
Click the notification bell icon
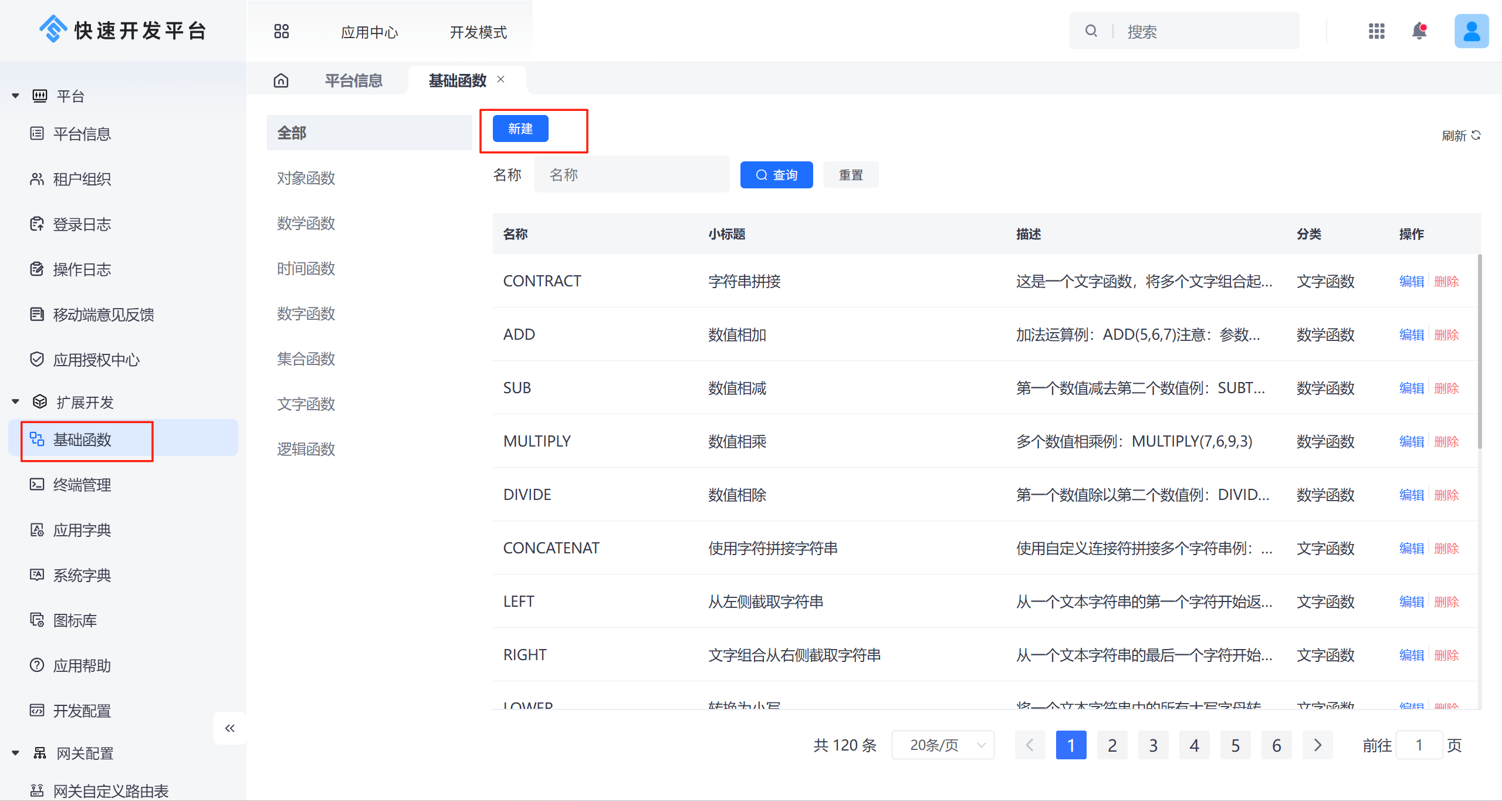pyautogui.click(x=1419, y=31)
